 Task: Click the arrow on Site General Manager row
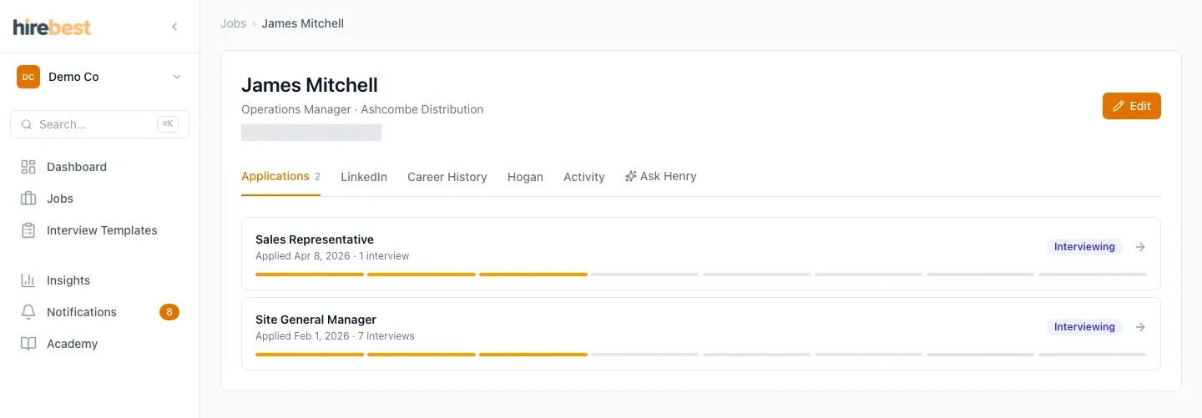[x=1141, y=327]
